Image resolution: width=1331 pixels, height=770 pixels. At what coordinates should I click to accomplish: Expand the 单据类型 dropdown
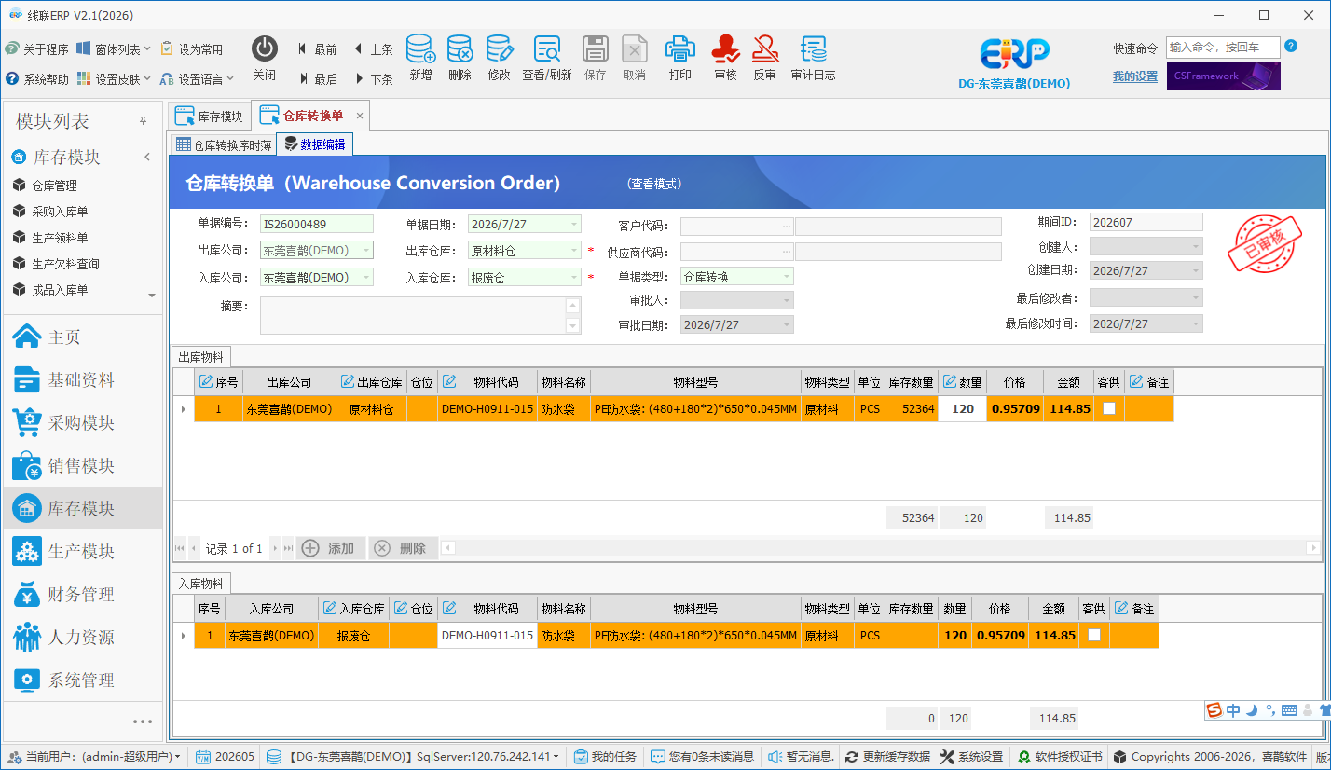click(787, 277)
